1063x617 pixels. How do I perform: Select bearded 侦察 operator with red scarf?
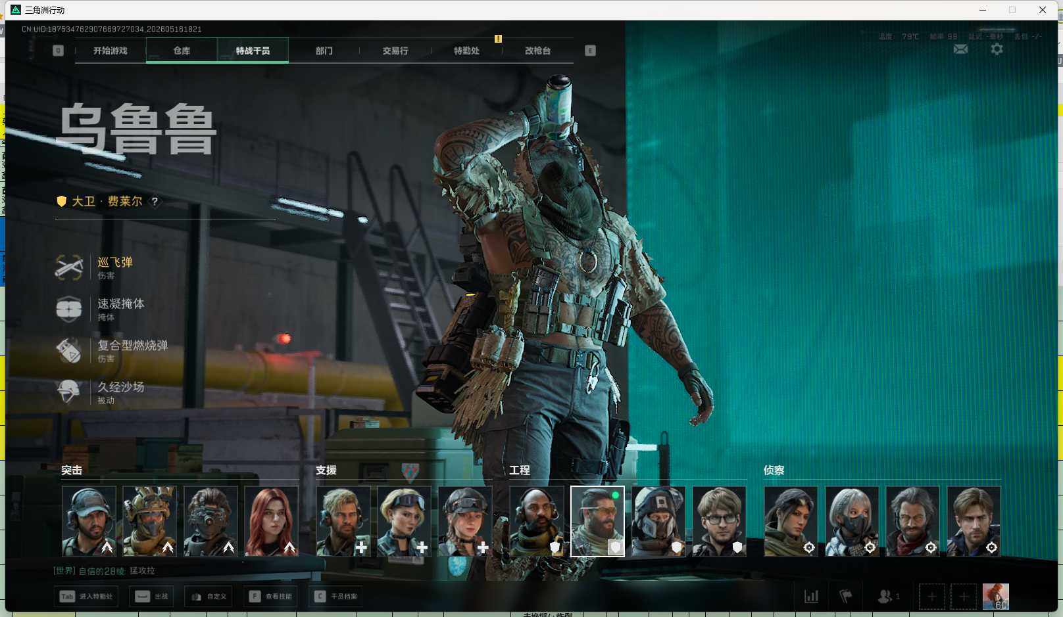[912, 521]
